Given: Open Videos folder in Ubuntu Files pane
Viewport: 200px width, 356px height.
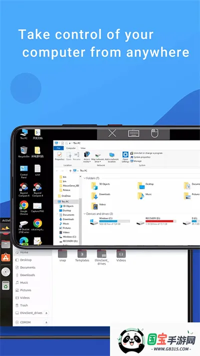Looking at the screenshot, I should (x=121, y=256).
